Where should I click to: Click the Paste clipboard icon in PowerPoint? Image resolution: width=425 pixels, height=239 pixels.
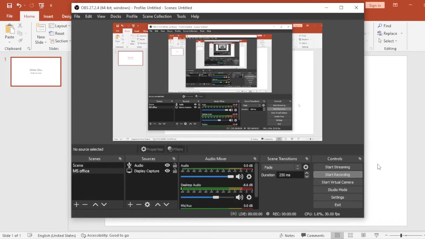tap(10, 30)
